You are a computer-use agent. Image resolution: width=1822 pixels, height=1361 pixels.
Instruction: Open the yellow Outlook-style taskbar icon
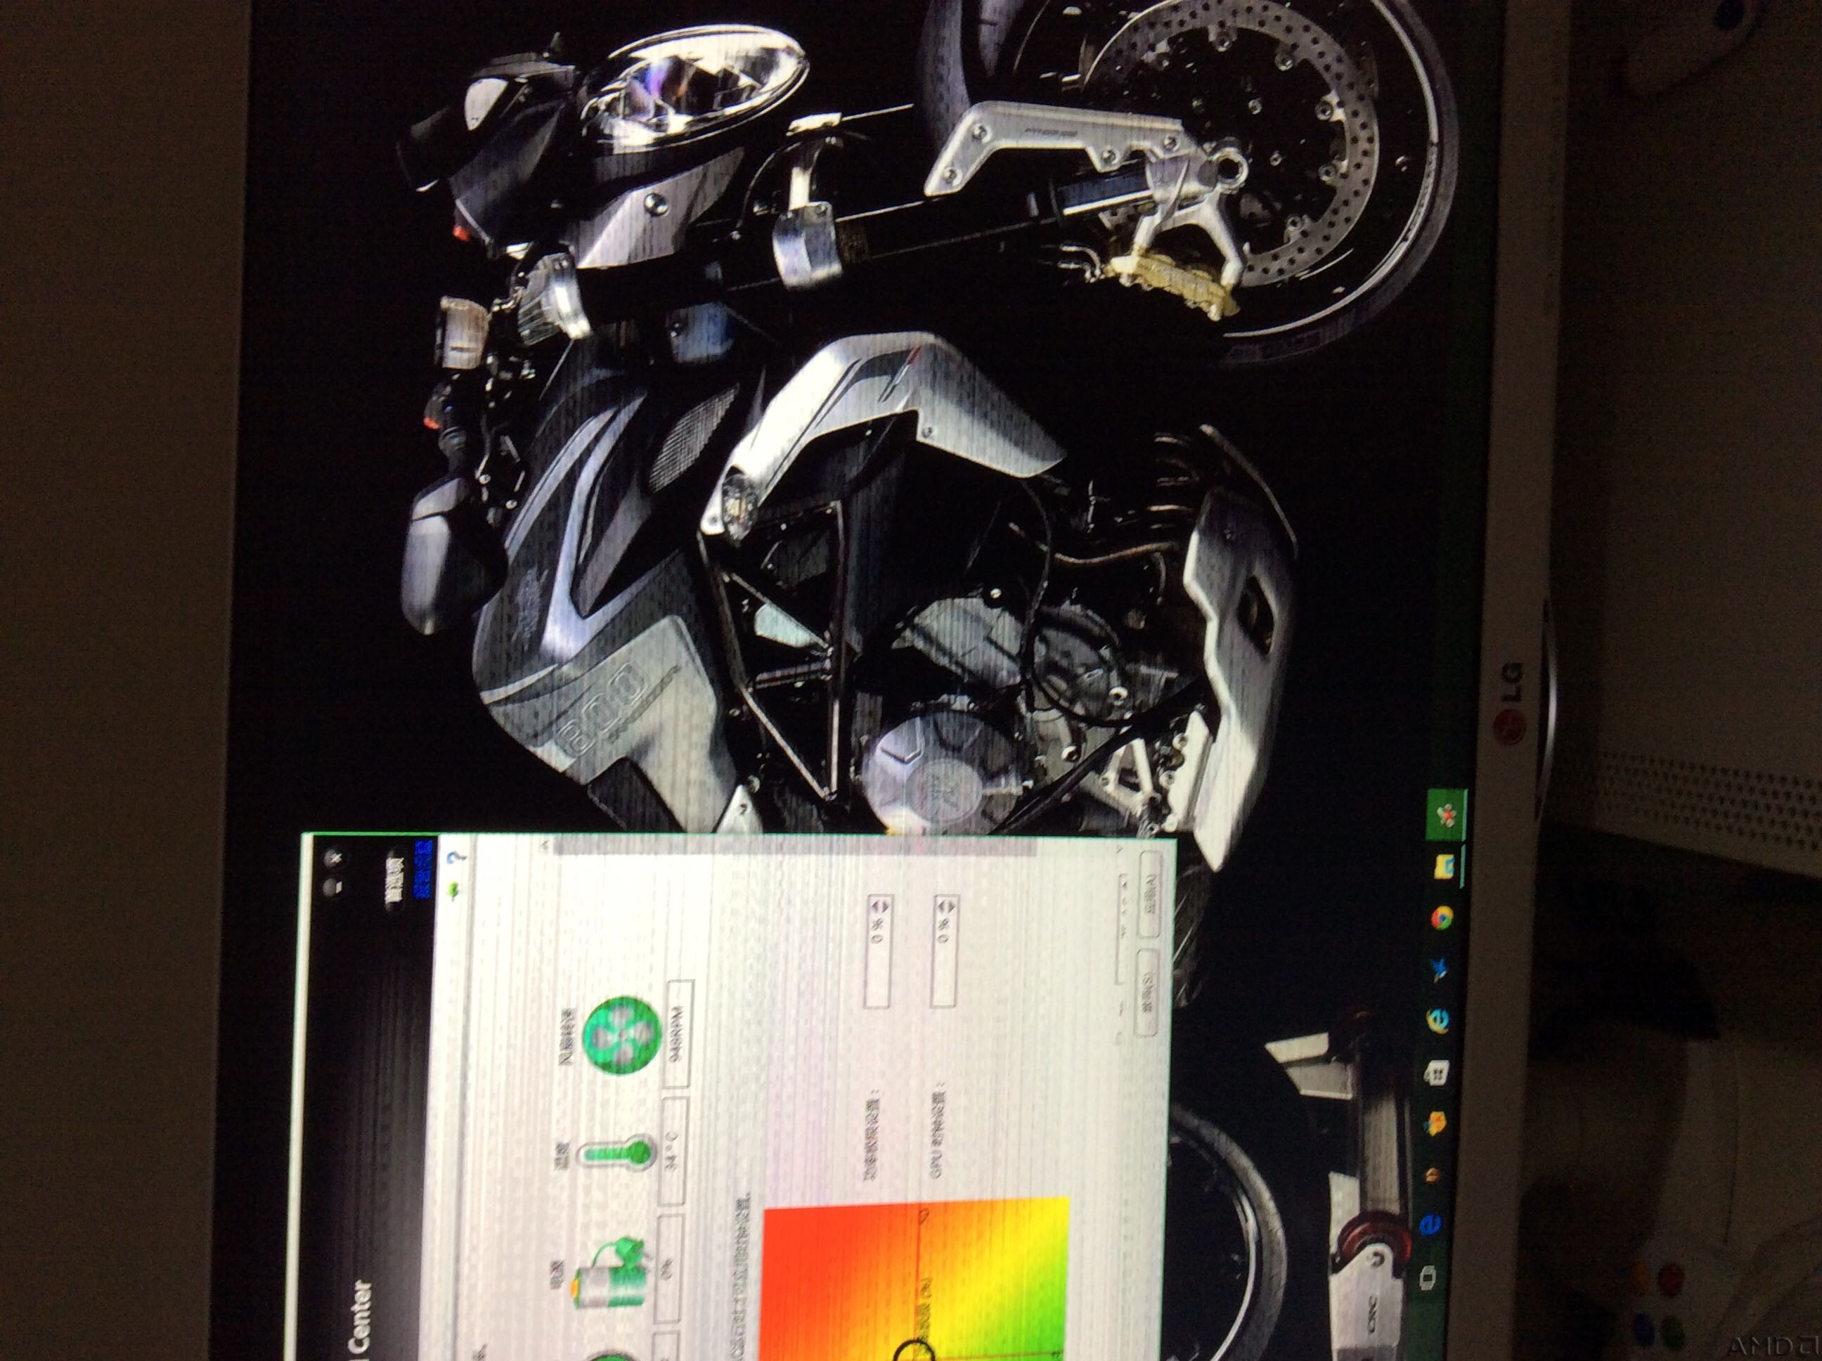(1445, 867)
